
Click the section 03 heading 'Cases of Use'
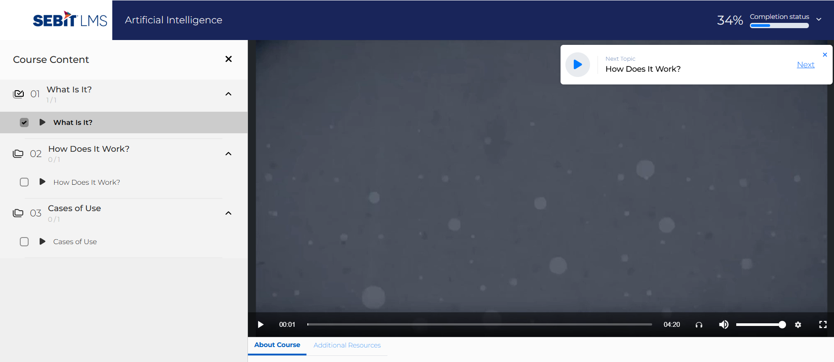click(74, 208)
